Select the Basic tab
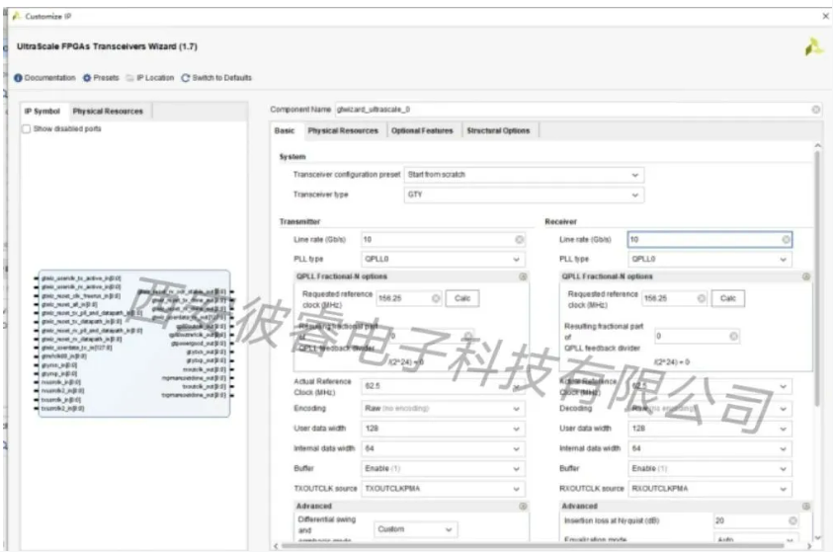 [x=285, y=130]
